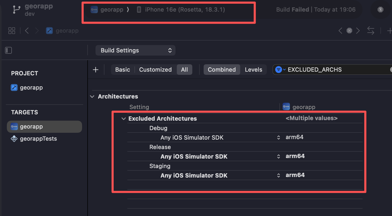
Task: Switch settings filter to Basic
Action: pos(123,70)
